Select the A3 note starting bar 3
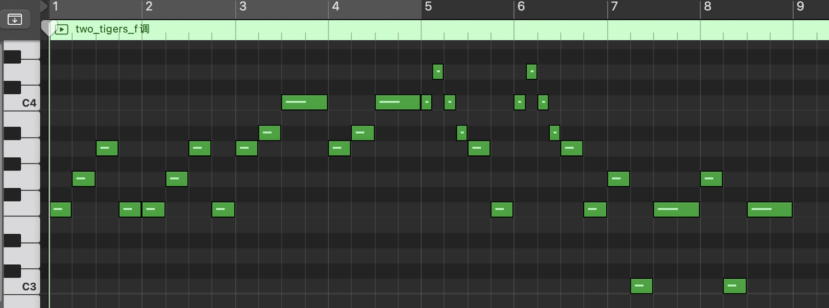 point(246,149)
